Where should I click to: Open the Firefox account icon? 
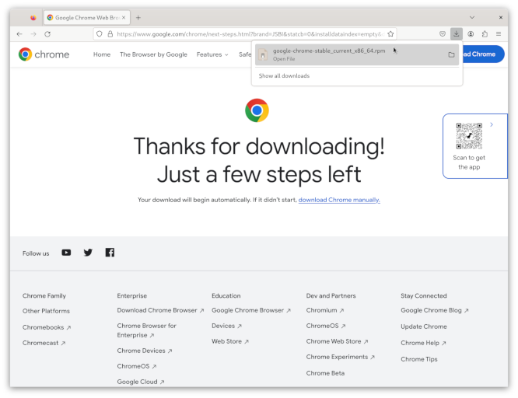[x=471, y=34]
